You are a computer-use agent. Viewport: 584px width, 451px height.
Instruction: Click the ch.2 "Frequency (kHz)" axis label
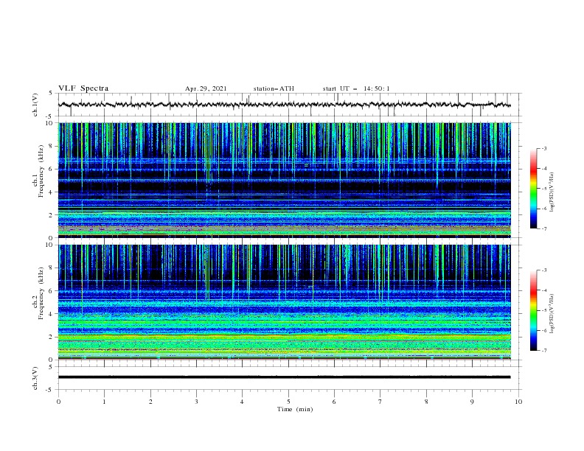click(41, 293)
